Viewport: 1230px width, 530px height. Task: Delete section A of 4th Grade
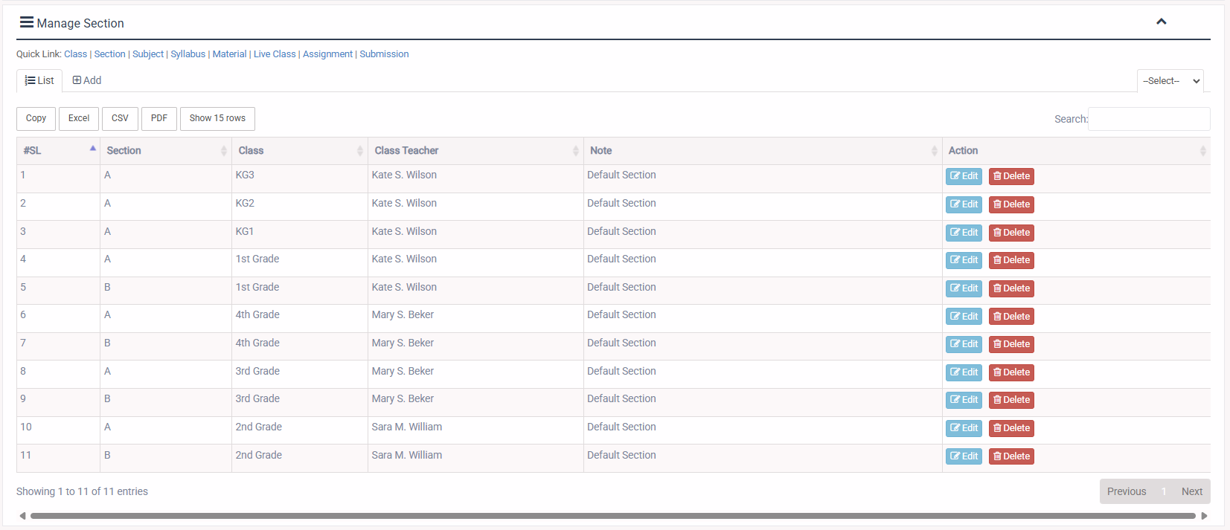(1011, 317)
